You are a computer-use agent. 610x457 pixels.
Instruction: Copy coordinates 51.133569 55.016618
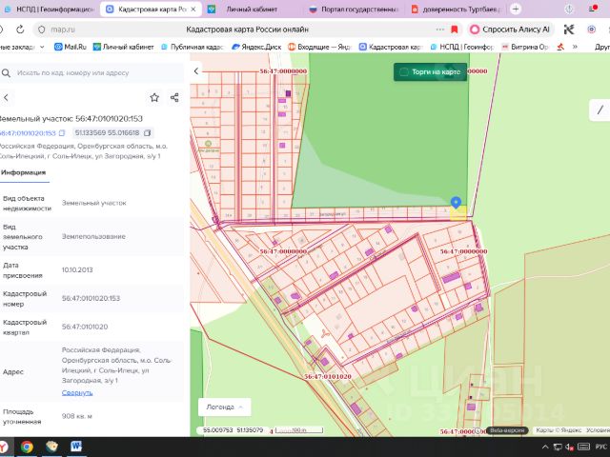click(148, 133)
